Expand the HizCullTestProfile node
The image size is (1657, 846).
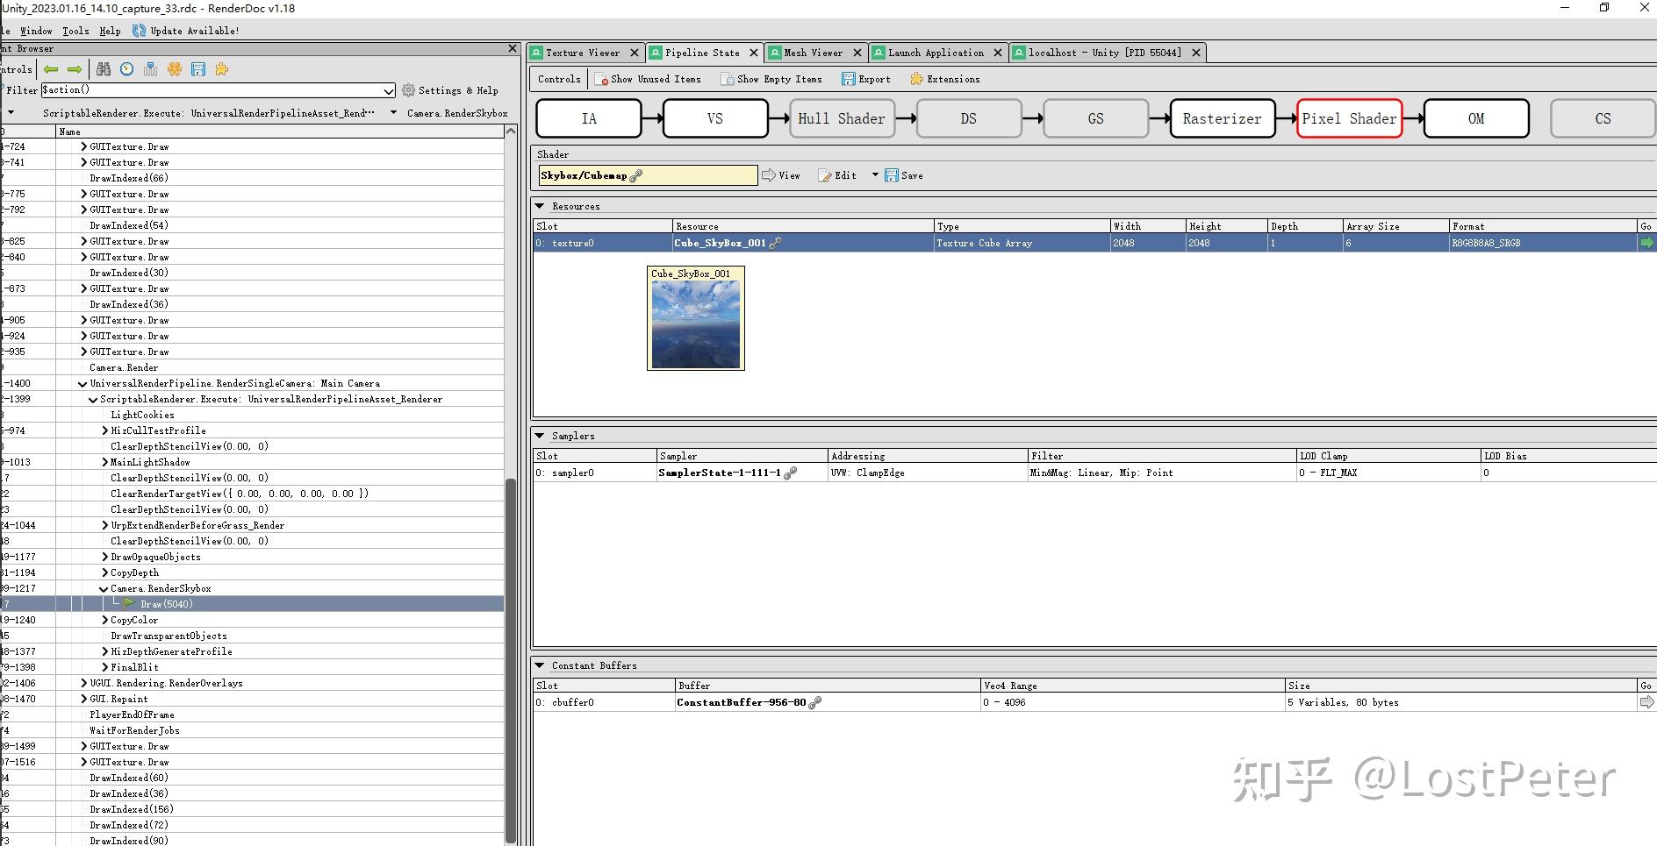coord(104,430)
